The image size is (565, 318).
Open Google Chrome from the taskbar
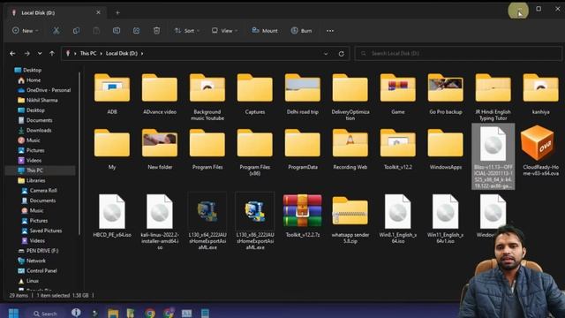[150, 313]
